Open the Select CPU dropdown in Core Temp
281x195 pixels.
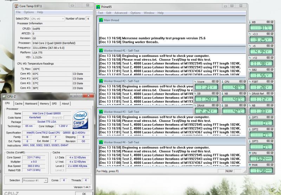pos(47,19)
